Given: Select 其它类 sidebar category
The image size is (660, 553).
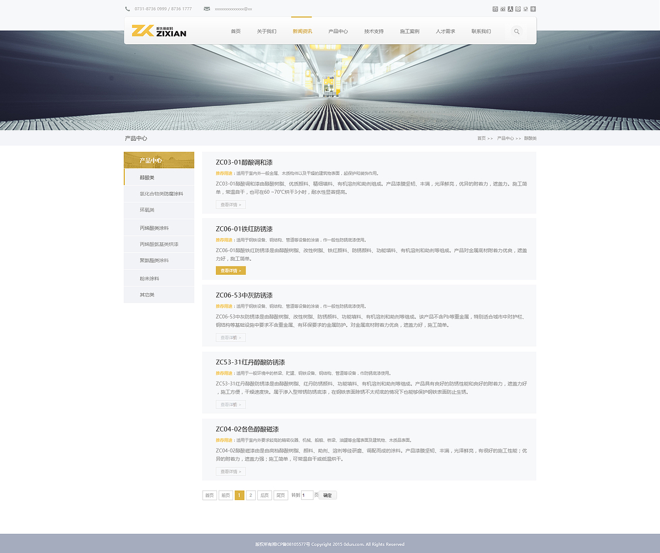Looking at the screenshot, I should pos(159,295).
